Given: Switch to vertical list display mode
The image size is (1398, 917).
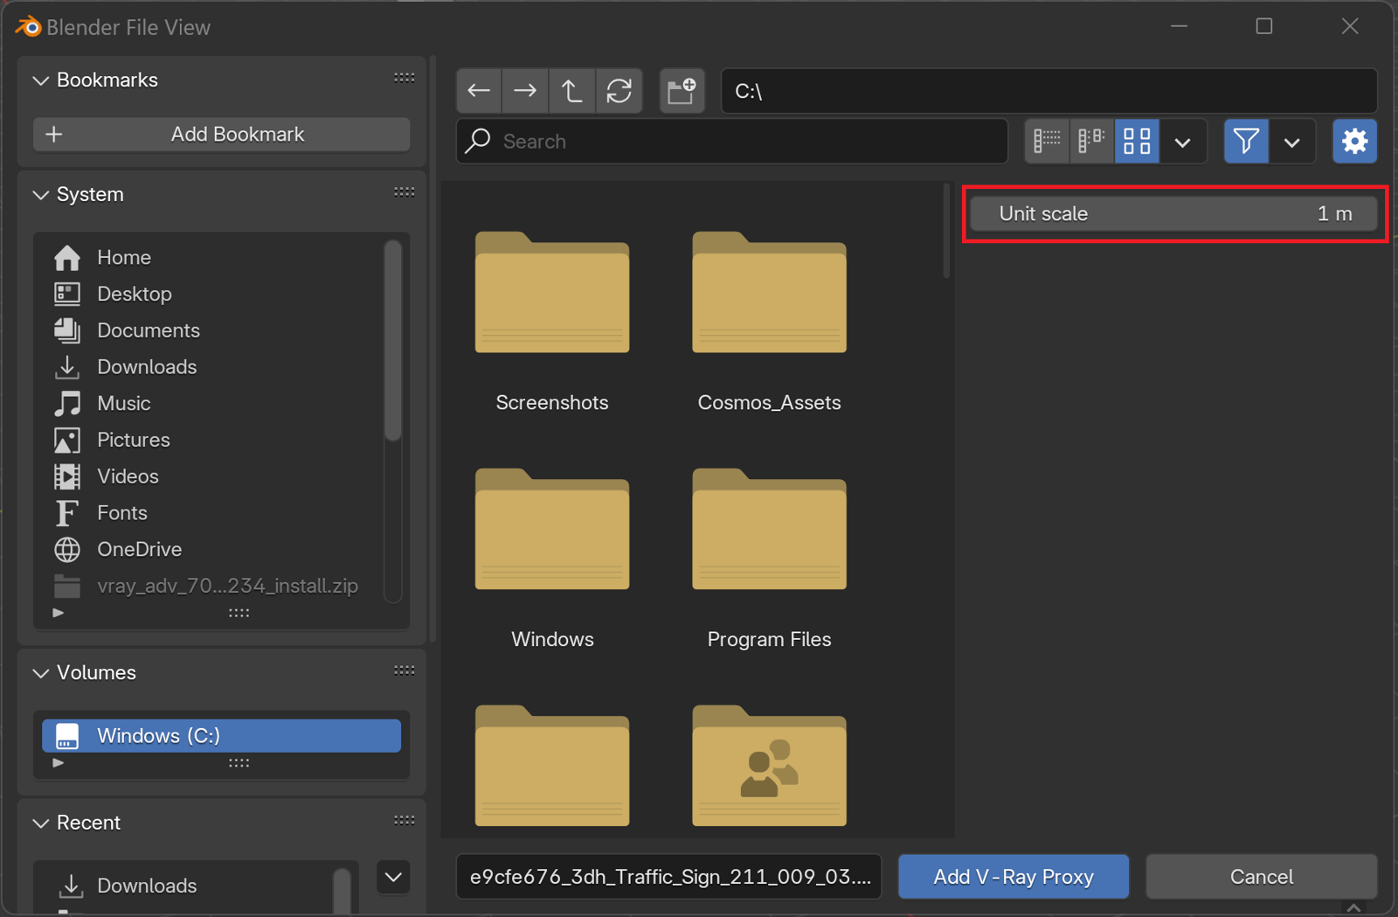Looking at the screenshot, I should pos(1047,141).
